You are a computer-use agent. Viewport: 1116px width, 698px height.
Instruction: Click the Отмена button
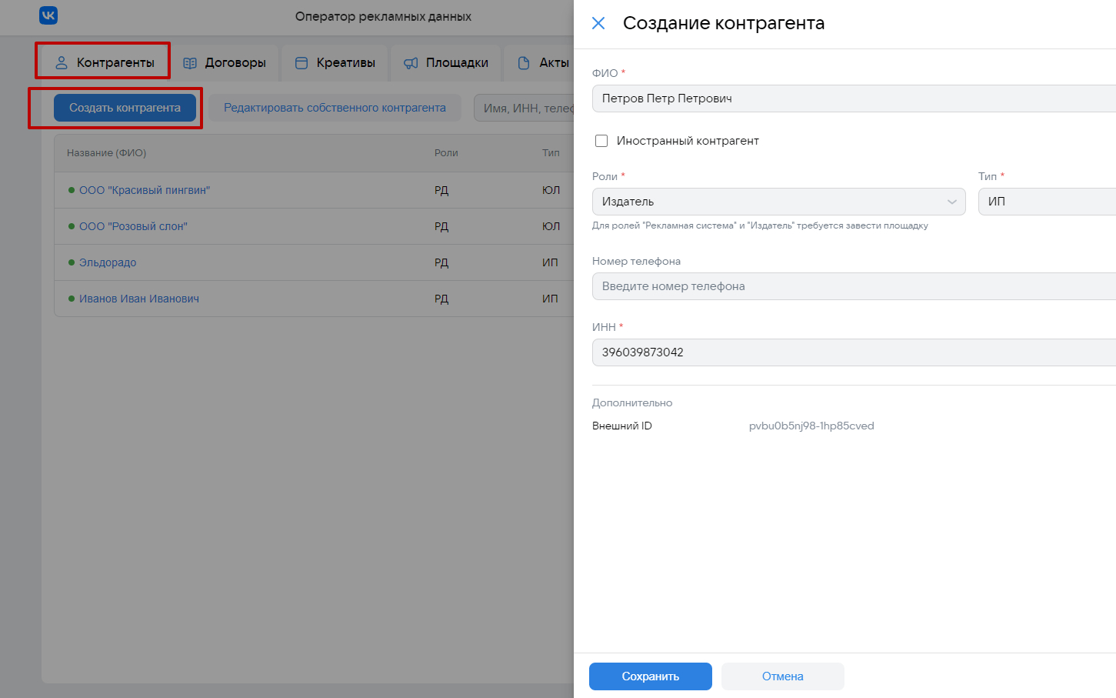point(782,676)
